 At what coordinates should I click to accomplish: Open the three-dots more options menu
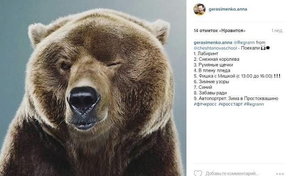(x=280, y=174)
